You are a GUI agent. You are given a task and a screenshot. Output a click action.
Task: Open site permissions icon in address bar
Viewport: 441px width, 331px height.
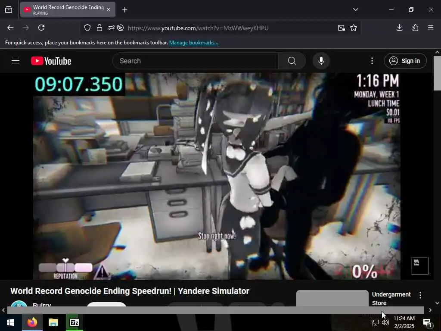tap(112, 28)
